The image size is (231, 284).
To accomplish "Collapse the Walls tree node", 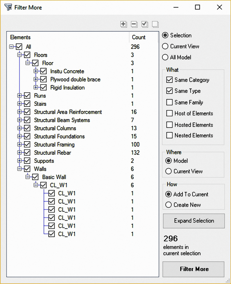I will (x=19, y=169).
